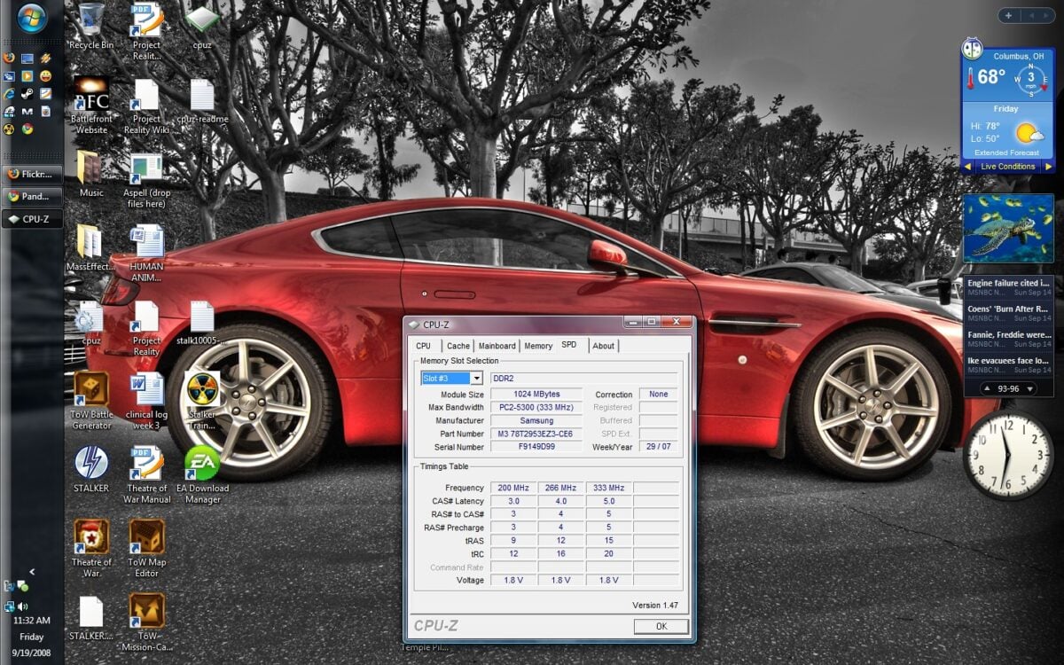Switch to the Mainboard tab

click(497, 346)
